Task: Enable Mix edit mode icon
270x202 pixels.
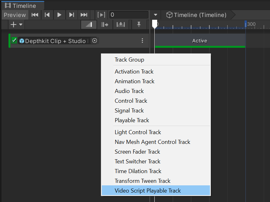Action: tap(89, 25)
